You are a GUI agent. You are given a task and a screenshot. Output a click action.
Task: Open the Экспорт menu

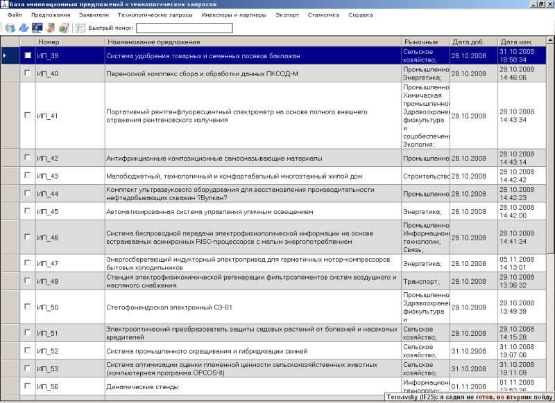pyautogui.click(x=287, y=15)
